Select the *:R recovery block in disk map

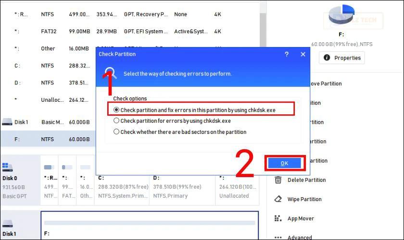point(50,180)
